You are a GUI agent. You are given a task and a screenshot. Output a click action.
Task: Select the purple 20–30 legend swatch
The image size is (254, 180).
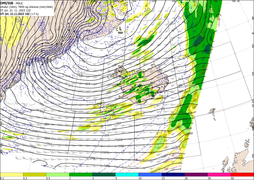point(196,174)
